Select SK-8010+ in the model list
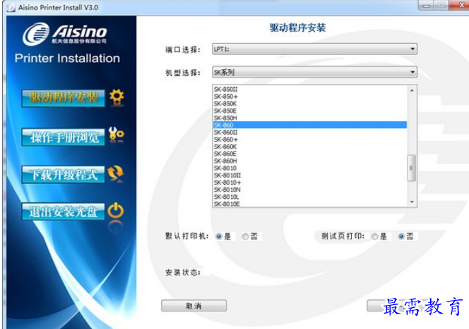Viewport: 469px width, 329px height. [x=310, y=182]
